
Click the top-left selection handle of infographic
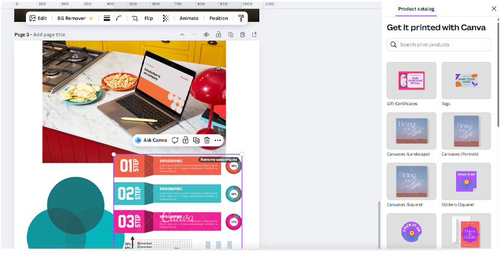click(x=114, y=154)
